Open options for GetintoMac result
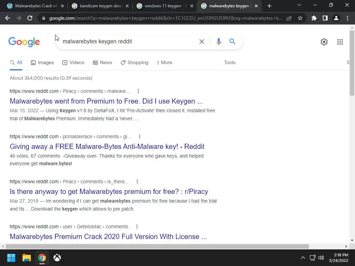The height and width of the screenshot is (266, 355). point(137,227)
